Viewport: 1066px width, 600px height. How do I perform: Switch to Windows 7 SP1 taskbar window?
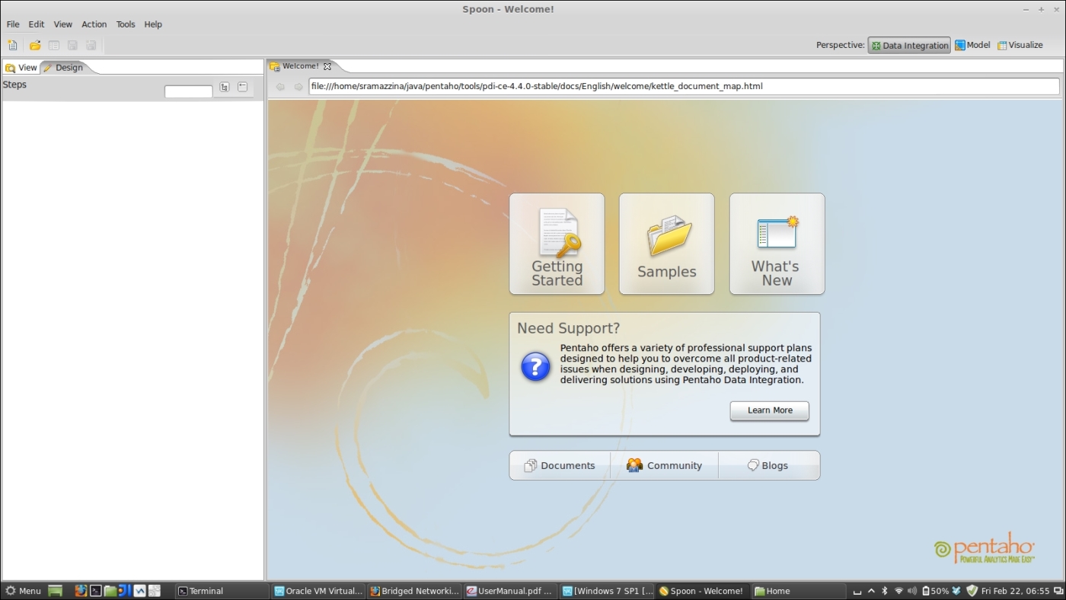click(x=607, y=591)
